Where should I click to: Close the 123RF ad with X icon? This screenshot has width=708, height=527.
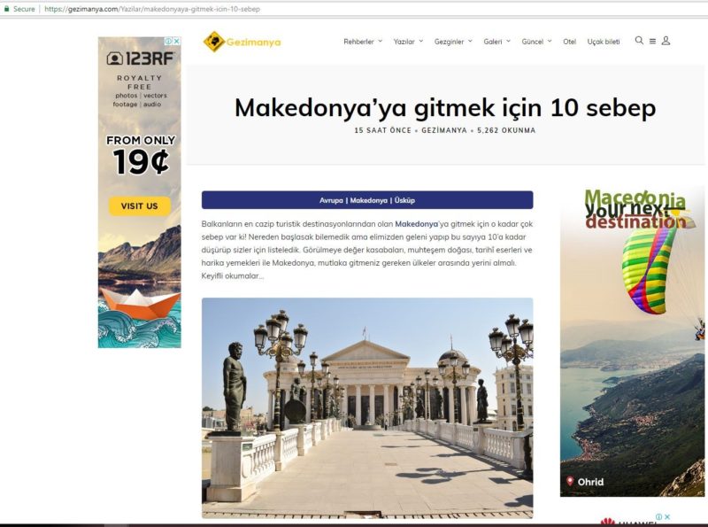pyautogui.click(x=177, y=41)
